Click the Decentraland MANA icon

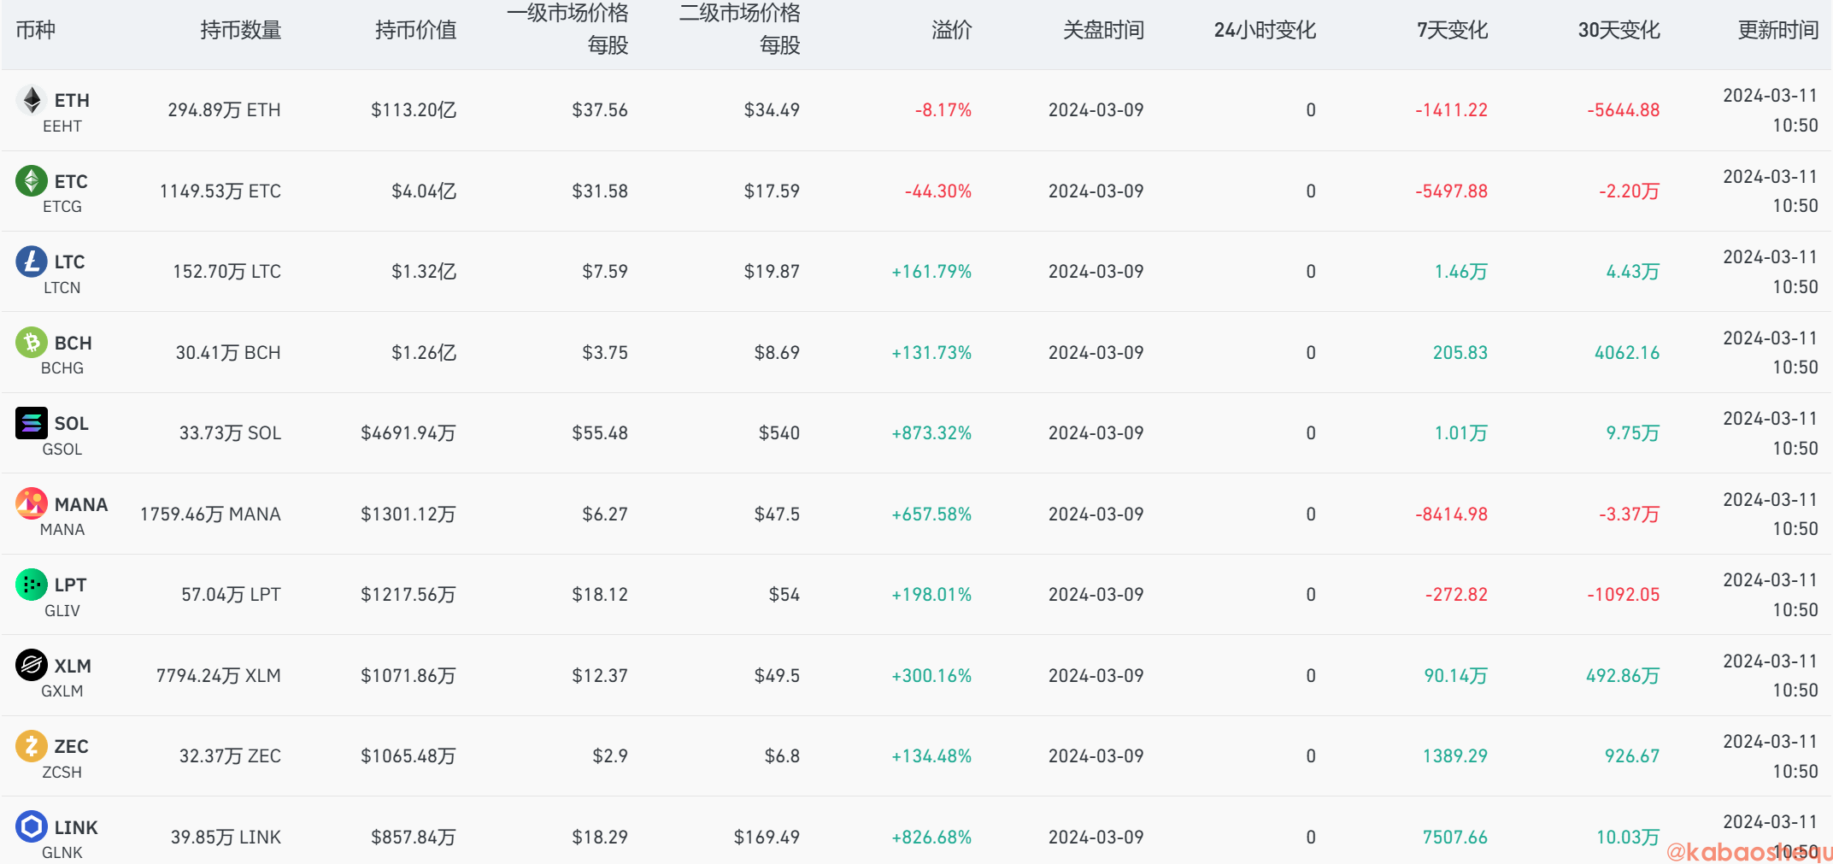point(32,503)
